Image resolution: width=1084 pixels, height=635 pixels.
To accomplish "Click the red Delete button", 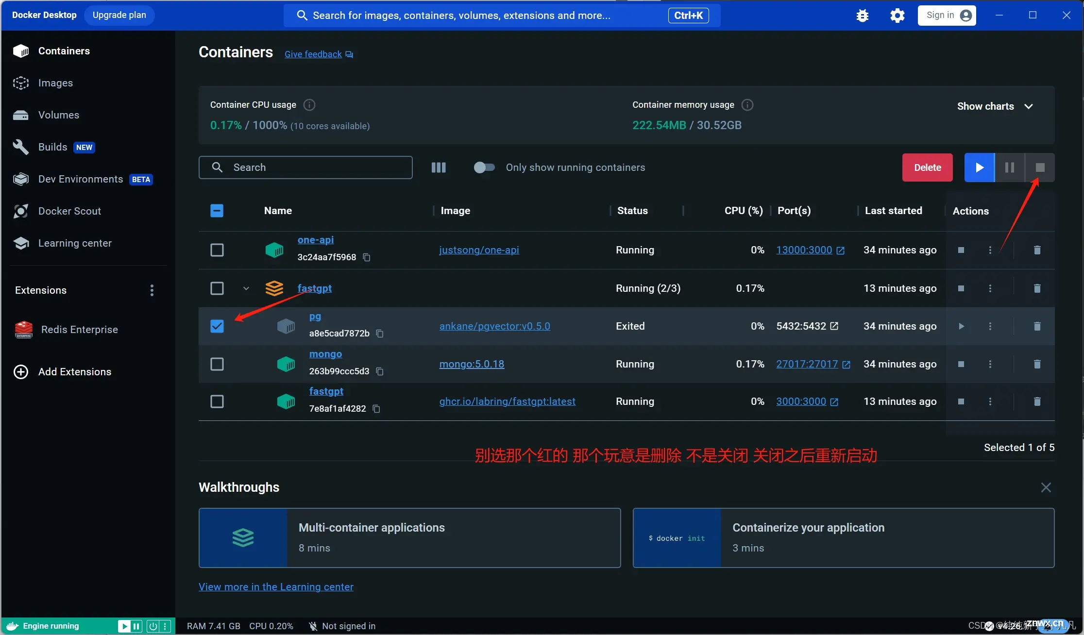I will click(927, 167).
